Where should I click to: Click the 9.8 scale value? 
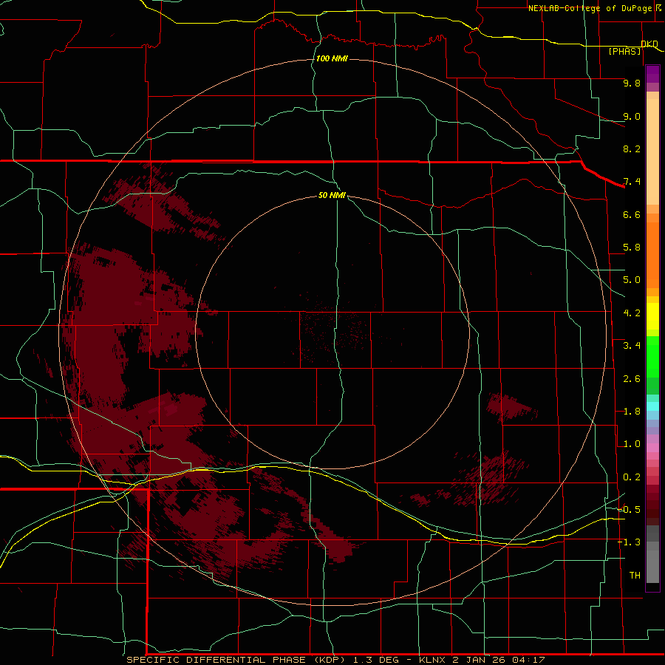tap(632, 83)
